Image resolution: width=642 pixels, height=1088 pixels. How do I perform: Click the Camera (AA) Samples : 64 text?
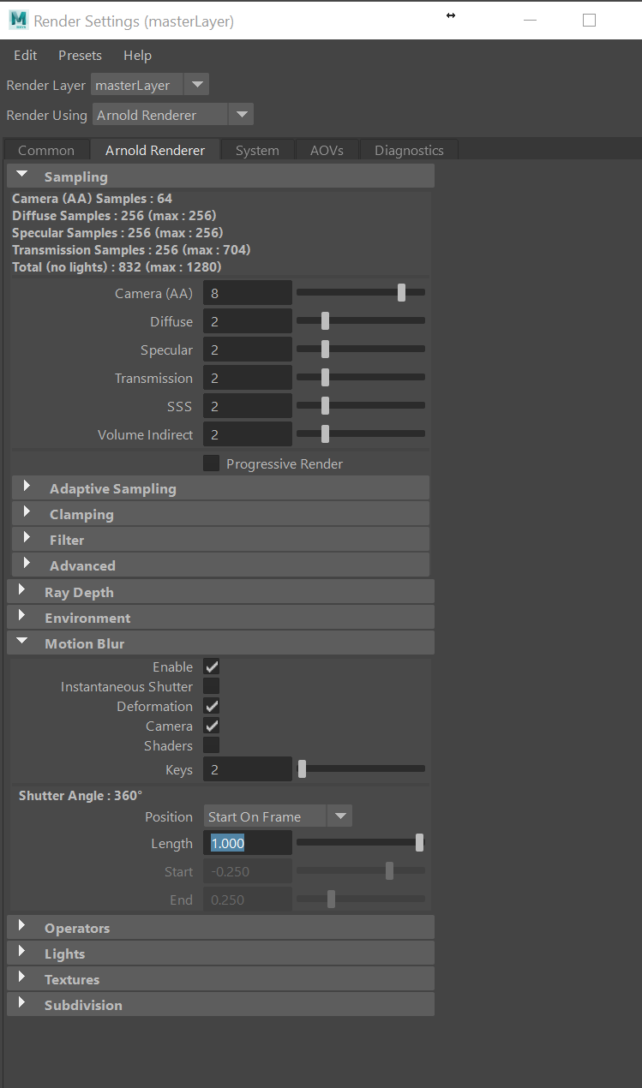92,198
